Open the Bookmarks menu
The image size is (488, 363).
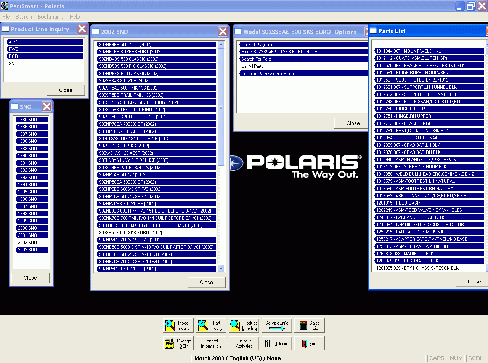point(51,17)
